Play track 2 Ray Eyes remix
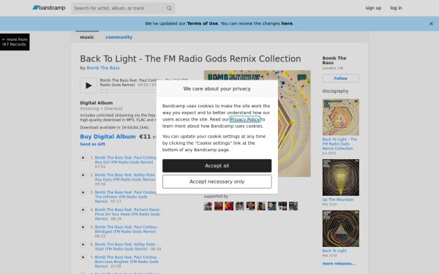This screenshot has height=274, width=439. (83, 175)
